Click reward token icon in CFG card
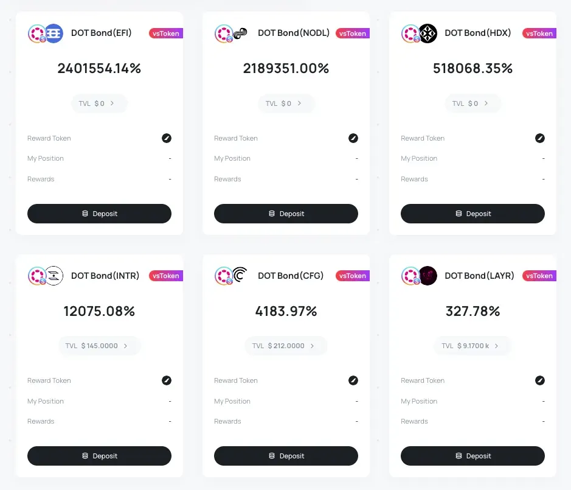This screenshot has height=490, width=571. click(353, 380)
